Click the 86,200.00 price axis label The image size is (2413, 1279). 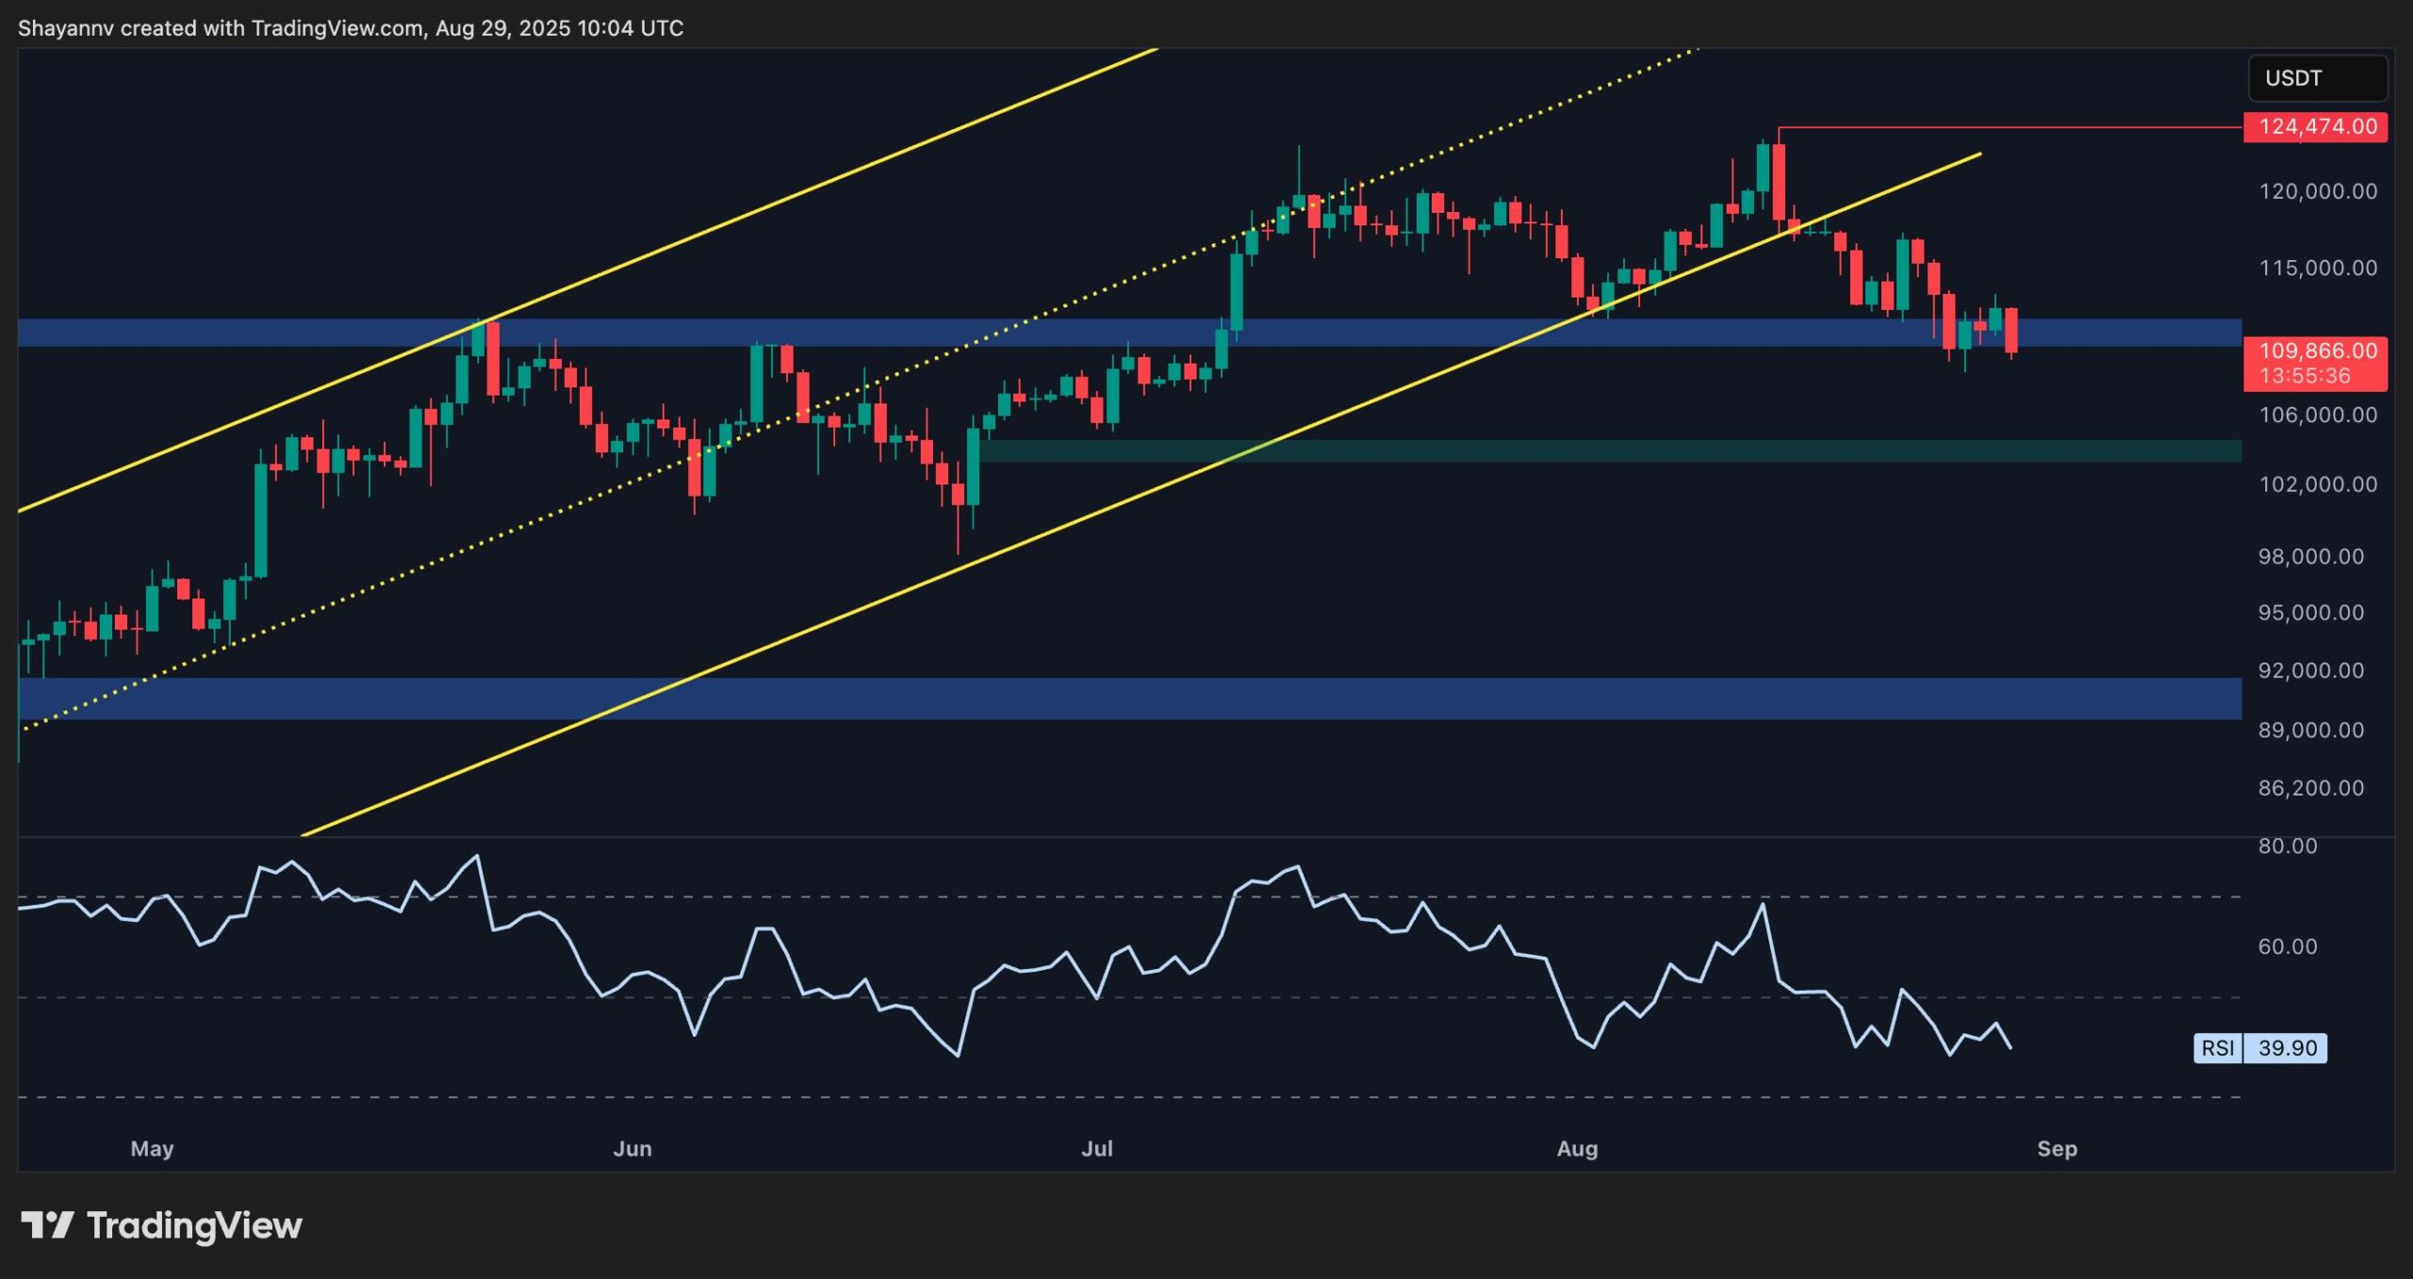[x=2310, y=788]
